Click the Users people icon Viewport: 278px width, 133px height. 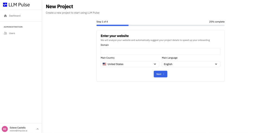coord(5,33)
